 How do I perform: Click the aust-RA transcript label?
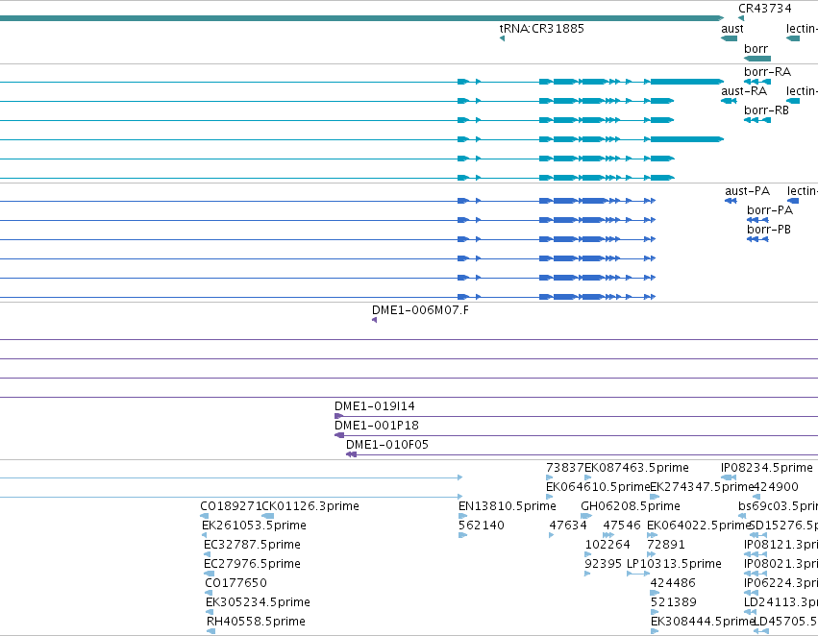(x=744, y=90)
